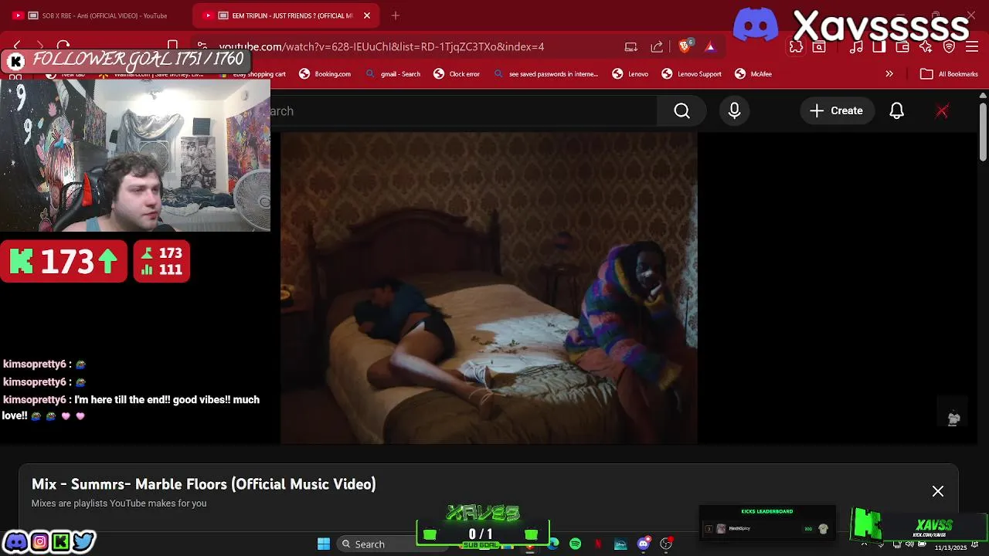Open Discord from the taskbar

pyautogui.click(x=643, y=544)
